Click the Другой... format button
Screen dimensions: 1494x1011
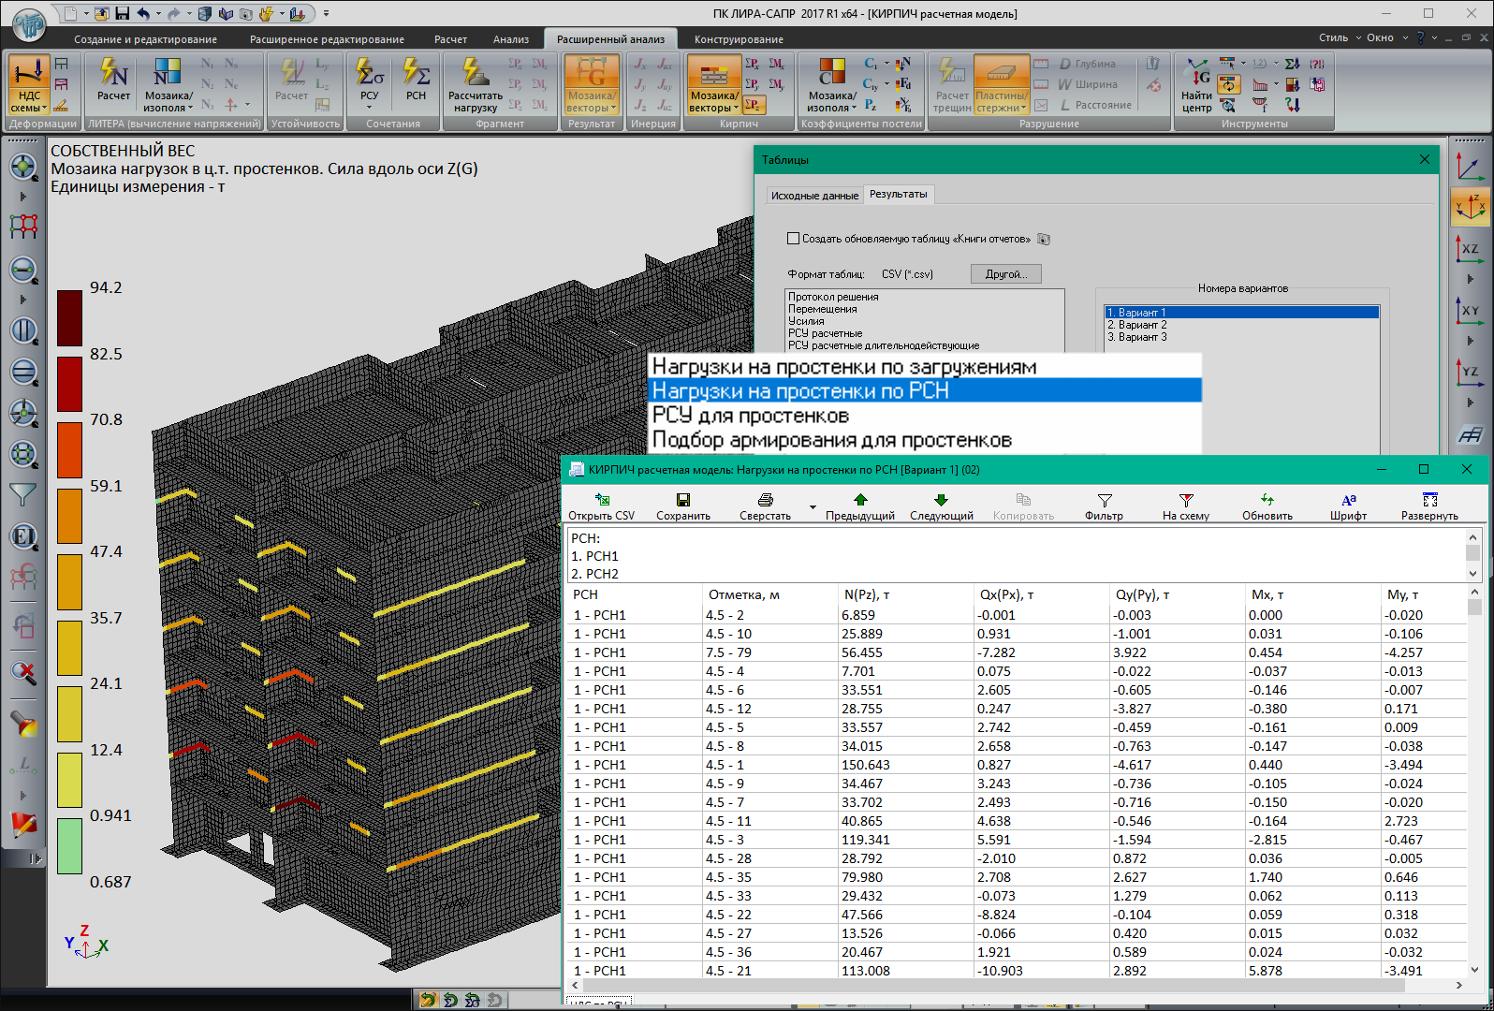click(x=1005, y=274)
